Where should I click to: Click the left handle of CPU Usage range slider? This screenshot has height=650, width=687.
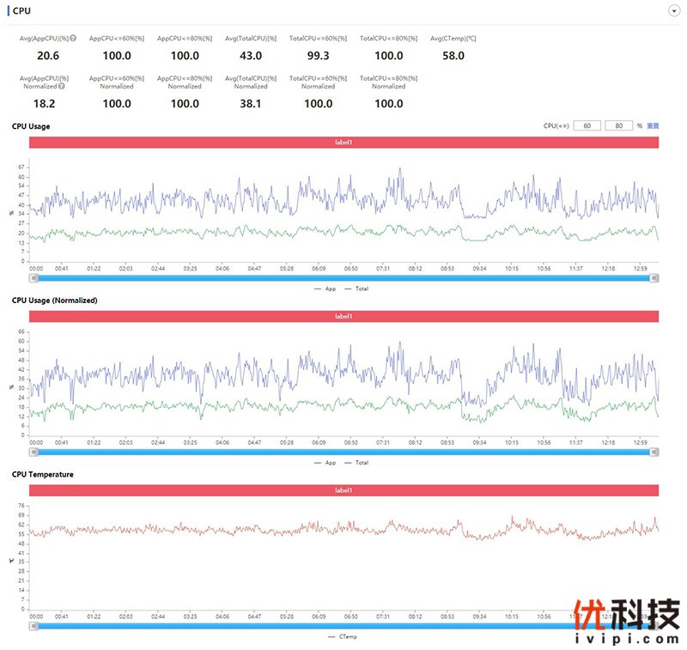[33, 278]
